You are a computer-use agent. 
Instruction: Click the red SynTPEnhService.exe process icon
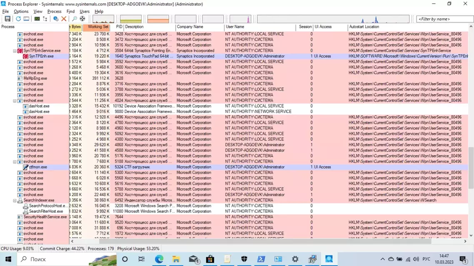(20, 51)
